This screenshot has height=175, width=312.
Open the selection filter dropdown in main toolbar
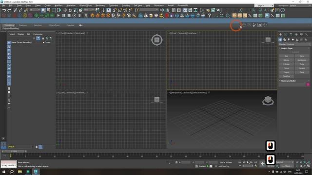click(35, 10)
